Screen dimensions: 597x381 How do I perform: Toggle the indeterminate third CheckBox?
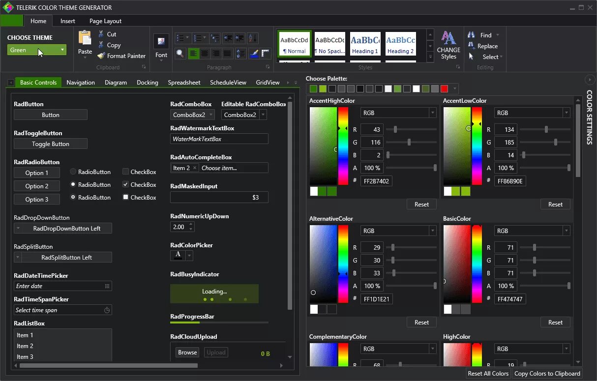(x=125, y=197)
